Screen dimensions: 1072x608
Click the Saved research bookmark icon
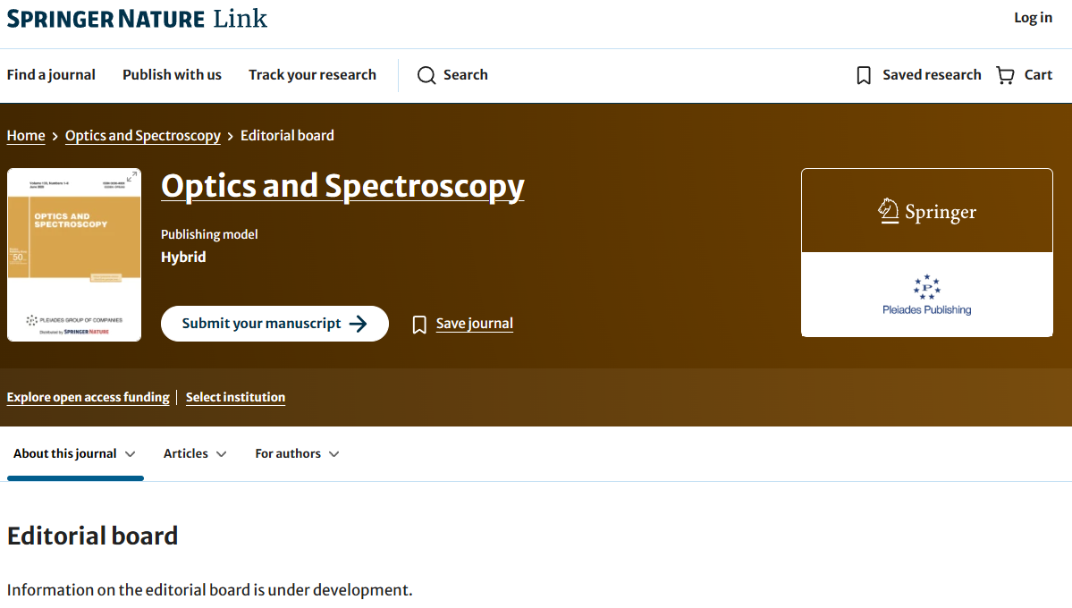[864, 75]
